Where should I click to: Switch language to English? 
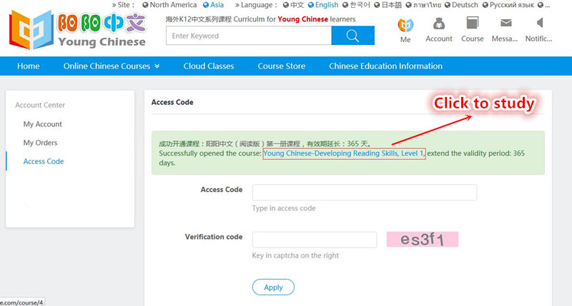[x=323, y=5]
